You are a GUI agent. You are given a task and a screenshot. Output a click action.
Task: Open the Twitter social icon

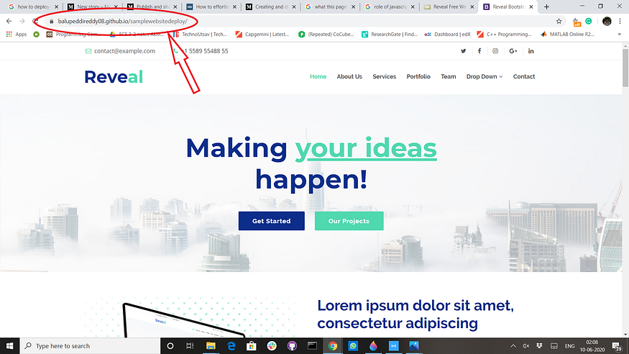464,51
